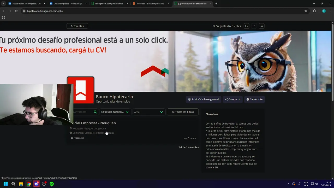
Task: Open Preguntas frecuentes link
Action: 227,26
